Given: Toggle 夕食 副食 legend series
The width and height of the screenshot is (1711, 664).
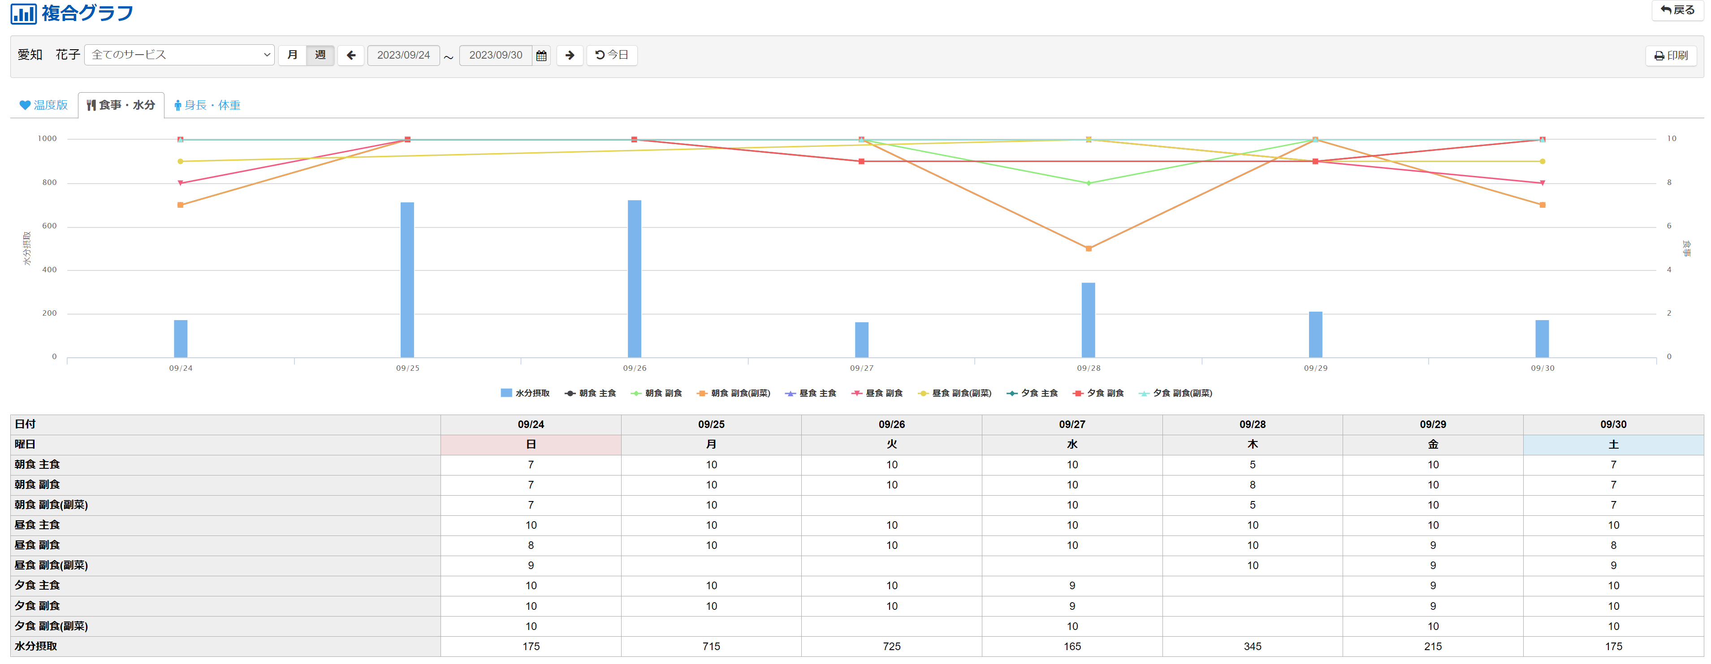Looking at the screenshot, I should (1098, 394).
